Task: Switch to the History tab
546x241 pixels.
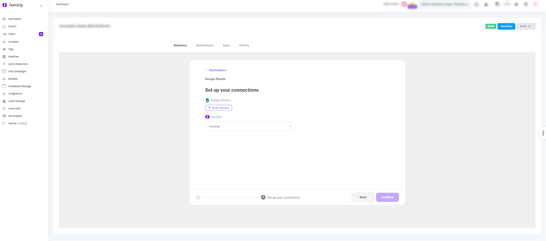Action: tap(244, 45)
